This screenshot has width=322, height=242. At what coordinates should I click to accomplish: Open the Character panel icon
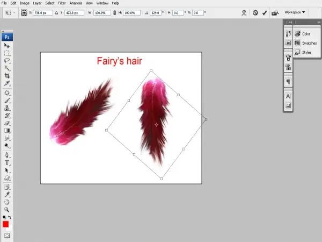coord(288,96)
